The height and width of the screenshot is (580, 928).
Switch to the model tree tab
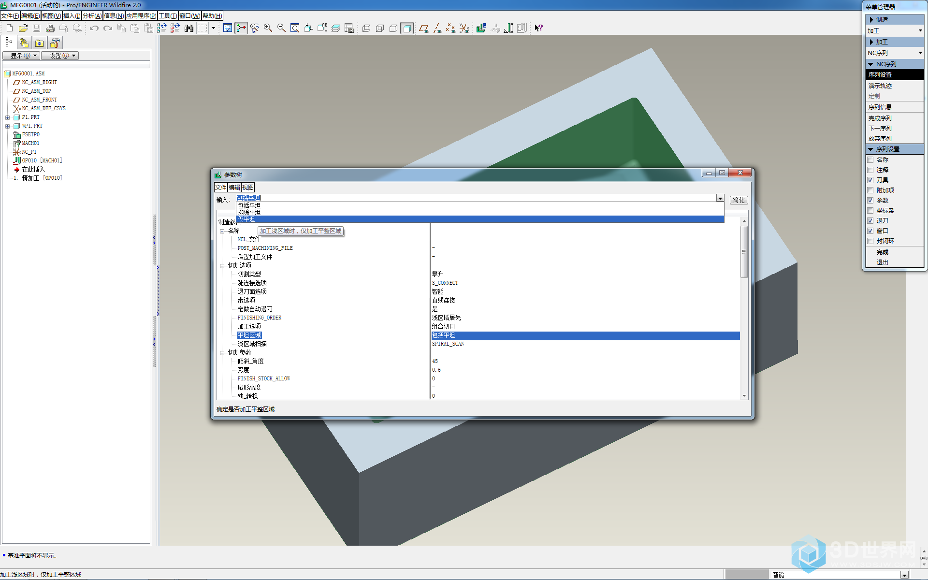click(9, 42)
